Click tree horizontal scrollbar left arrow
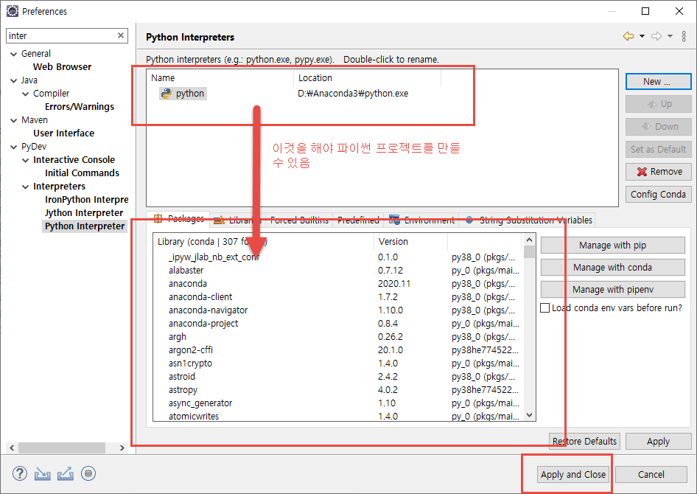This screenshot has width=697, height=494. point(12,448)
